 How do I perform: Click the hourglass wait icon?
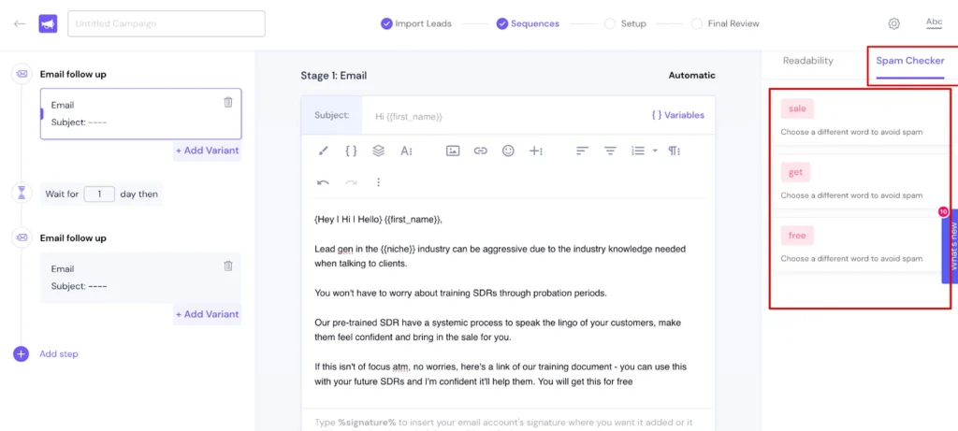click(22, 194)
